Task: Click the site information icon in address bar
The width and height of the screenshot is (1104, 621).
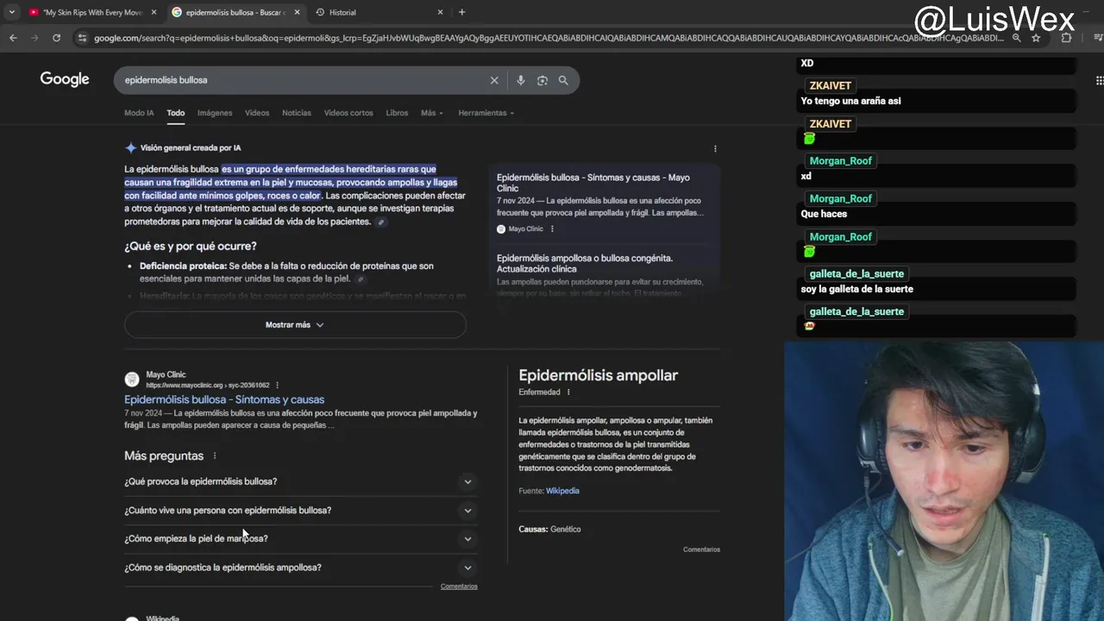Action: [82, 38]
